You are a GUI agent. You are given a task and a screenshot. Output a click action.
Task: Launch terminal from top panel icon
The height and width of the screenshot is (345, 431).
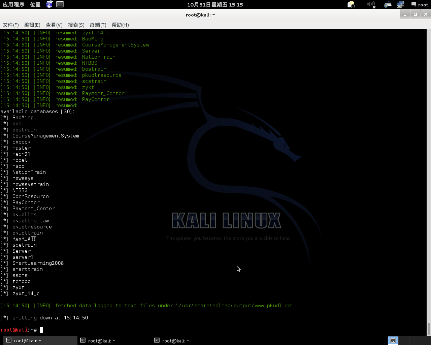coord(60,4)
